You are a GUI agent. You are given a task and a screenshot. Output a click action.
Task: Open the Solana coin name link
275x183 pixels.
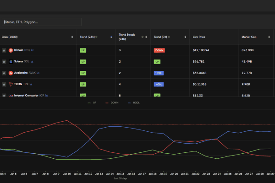(x=18, y=61)
